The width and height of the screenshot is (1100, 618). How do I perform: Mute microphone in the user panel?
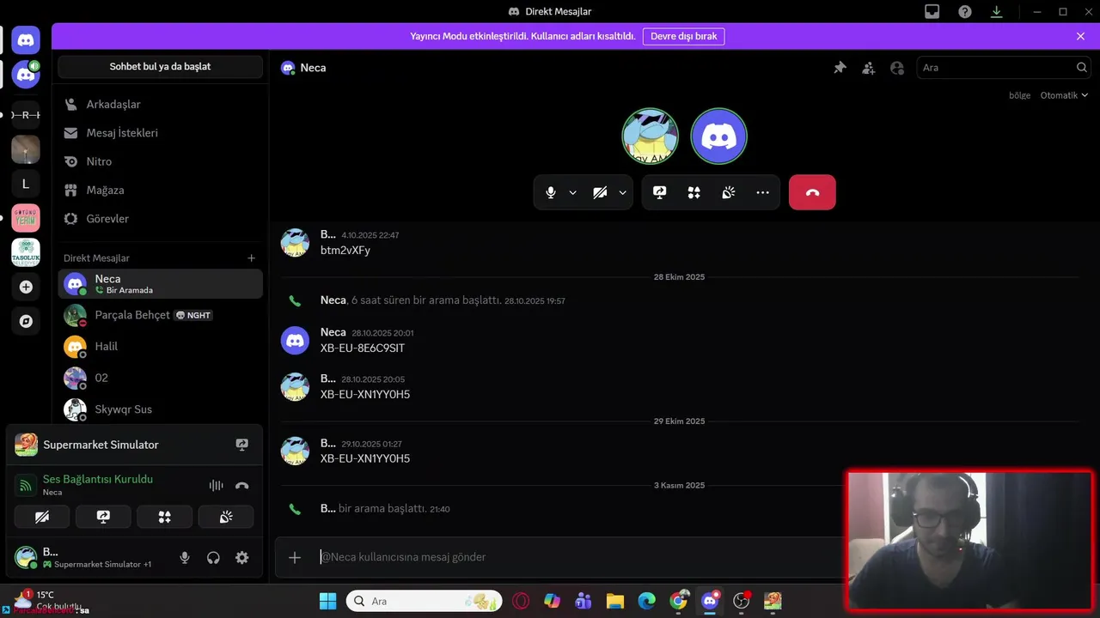(184, 558)
